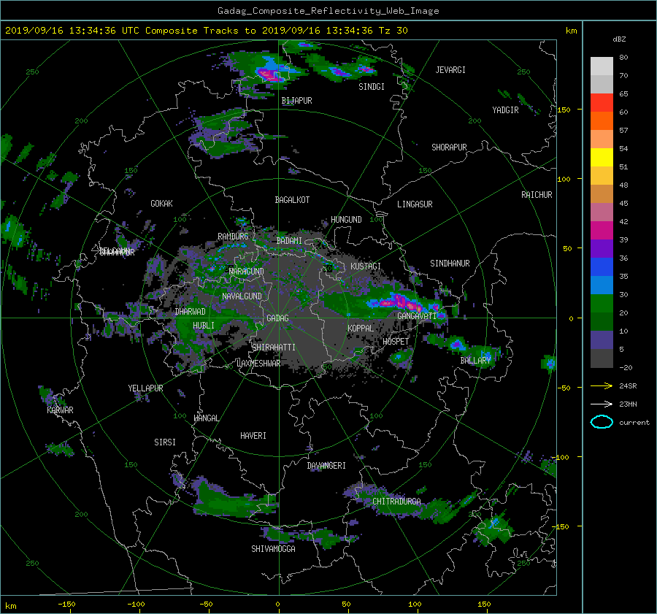Click the cyan current ellipse legend icon
This screenshot has height=614, width=657.
(x=602, y=422)
